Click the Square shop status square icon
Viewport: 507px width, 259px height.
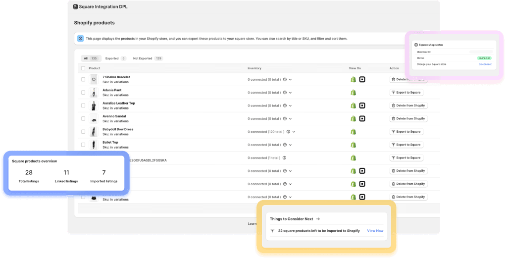point(416,45)
